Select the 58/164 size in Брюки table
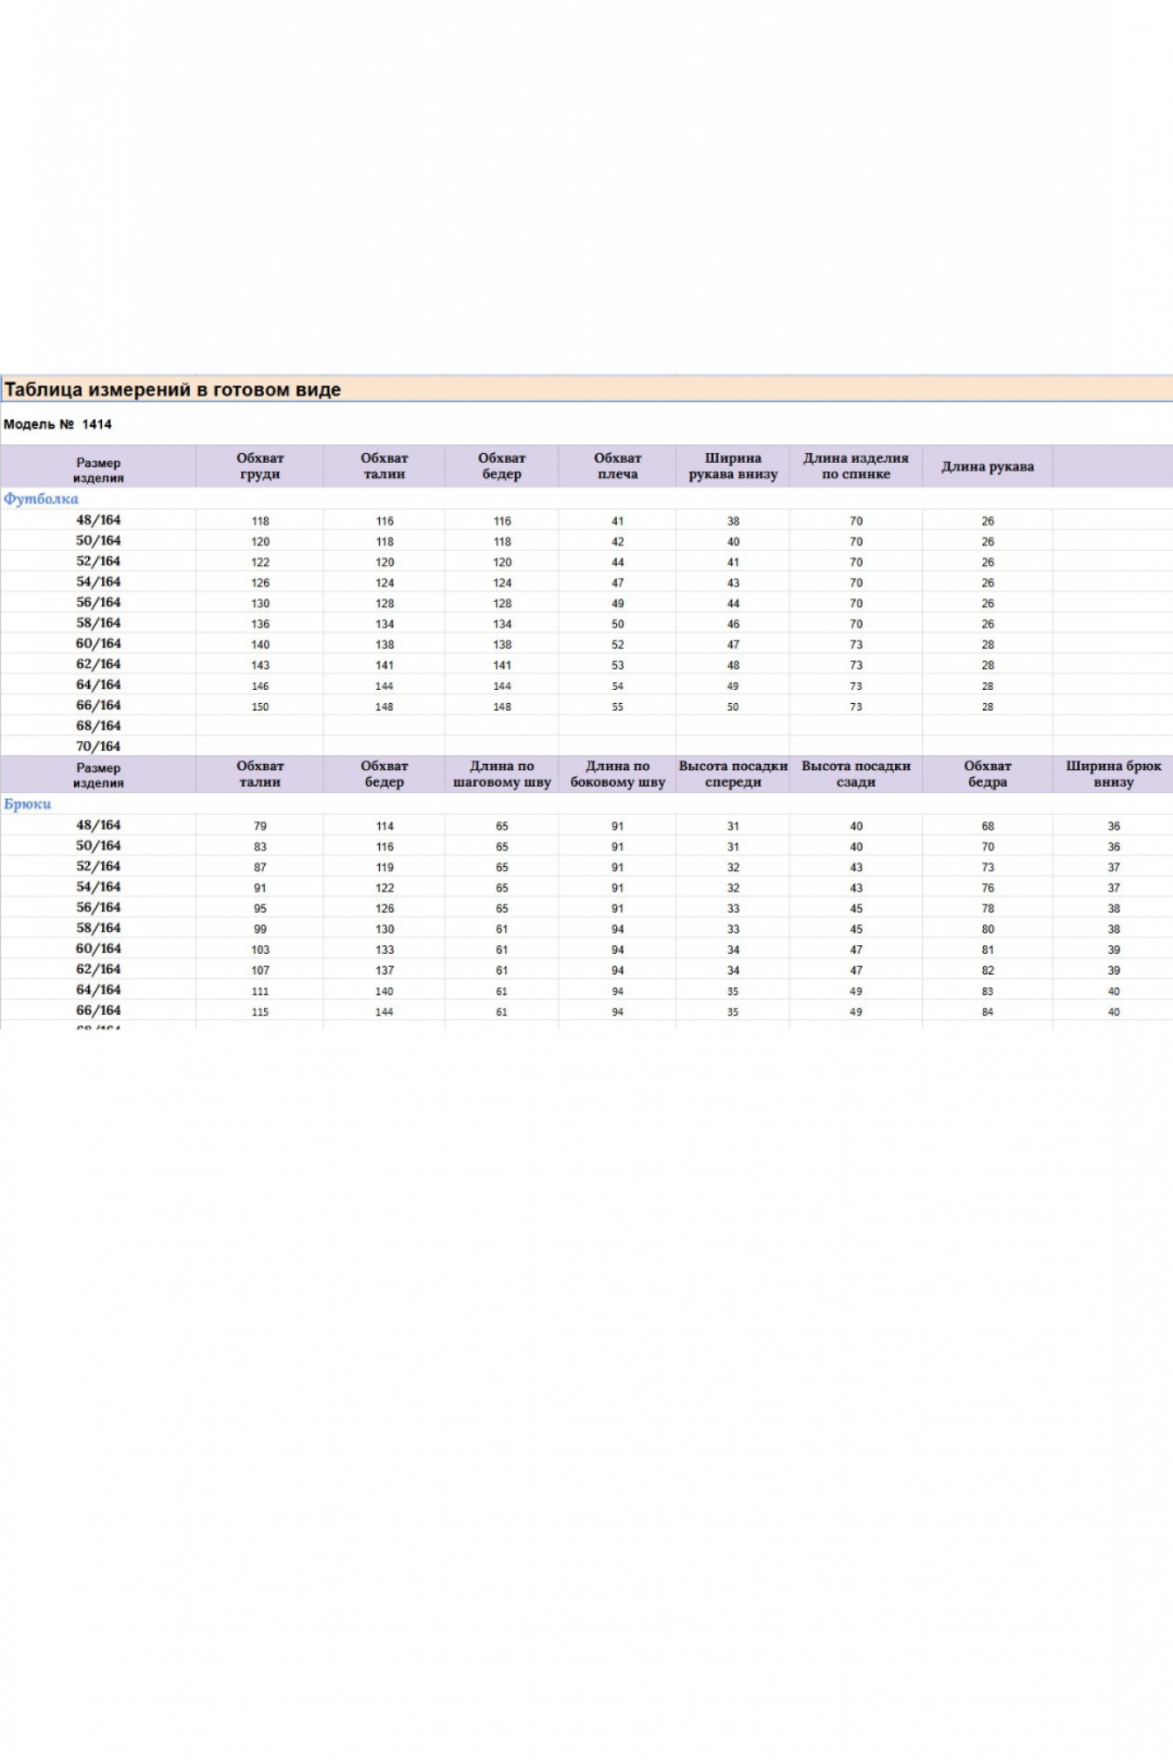Viewport: 1173px width, 1760px height. pyautogui.click(x=99, y=928)
